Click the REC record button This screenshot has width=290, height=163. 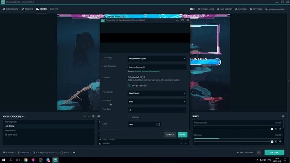259,153
